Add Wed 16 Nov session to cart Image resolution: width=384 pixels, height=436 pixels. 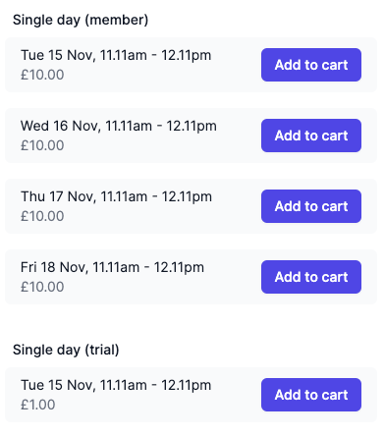311,136
